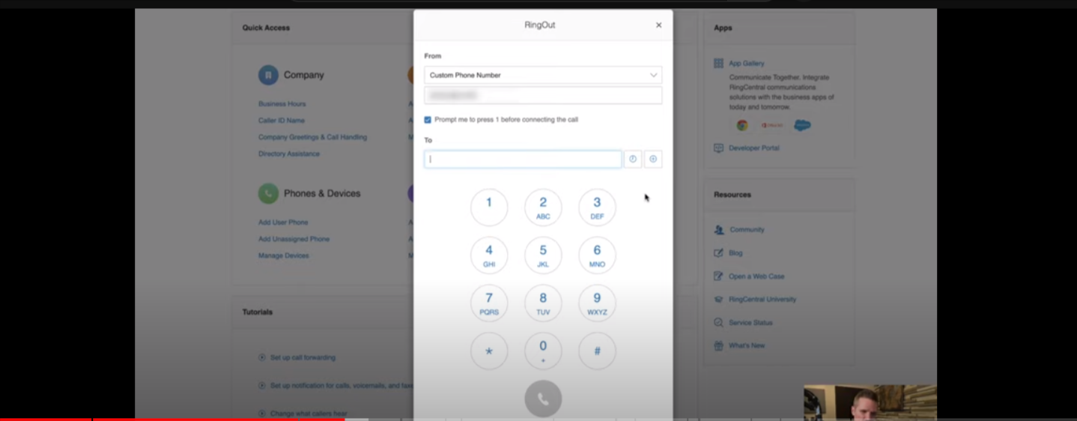Click the round phone call button
The image size is (1077, 421).
pos(543,399)
